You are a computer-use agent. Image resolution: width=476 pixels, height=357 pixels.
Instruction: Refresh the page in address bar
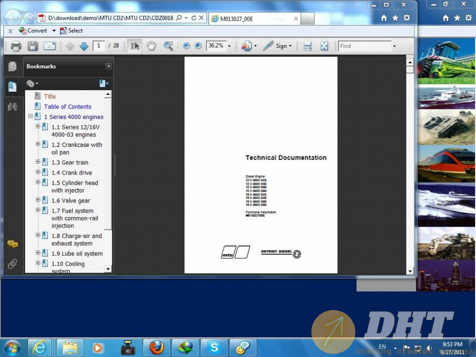[x=194, y=18]
